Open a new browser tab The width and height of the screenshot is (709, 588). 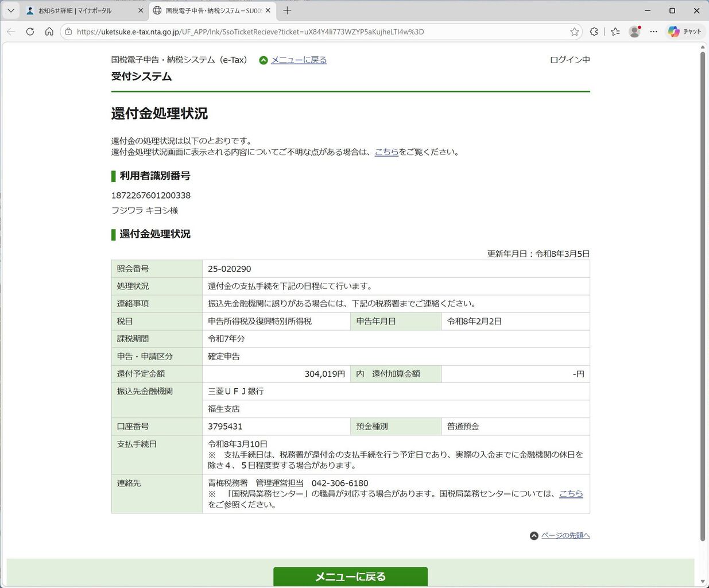click(x=287, y=10)
